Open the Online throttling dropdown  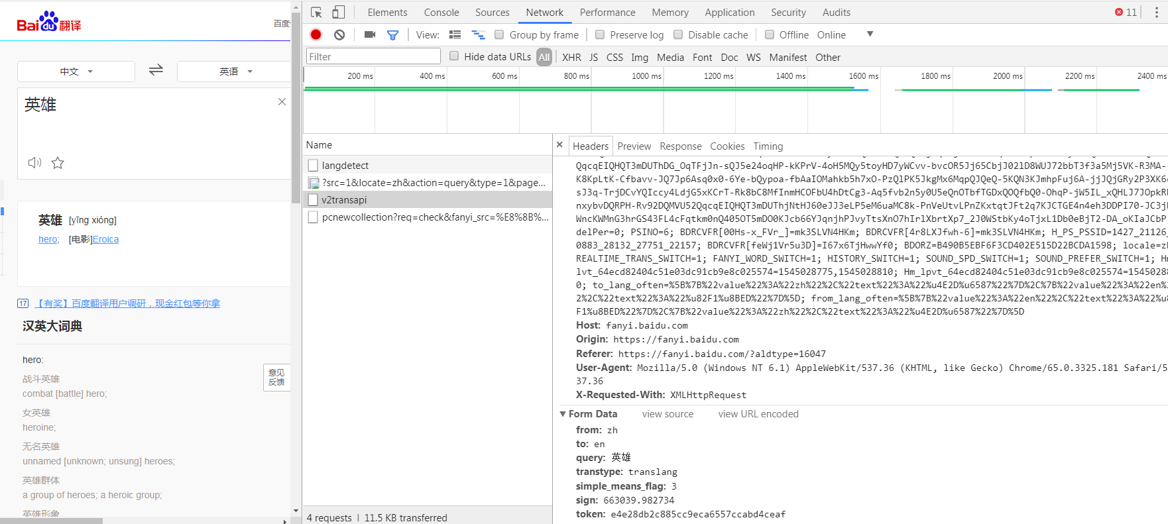845,34
